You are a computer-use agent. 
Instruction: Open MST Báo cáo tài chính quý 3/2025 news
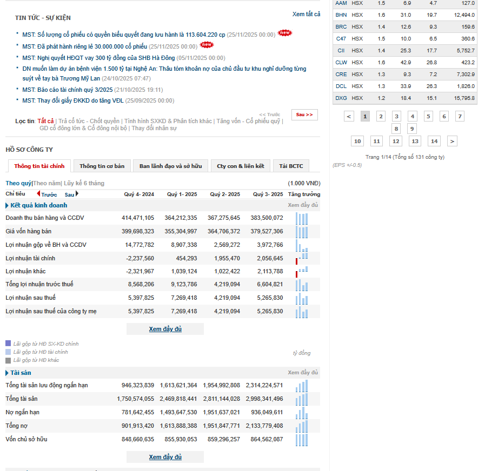coord(68,90)
